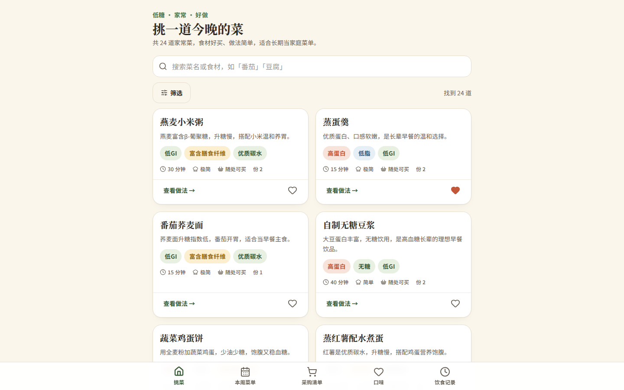The height and width of the screenshot is (390, 624).
Task: Switch to the 口味 tab
Action: tap(379, 376)
